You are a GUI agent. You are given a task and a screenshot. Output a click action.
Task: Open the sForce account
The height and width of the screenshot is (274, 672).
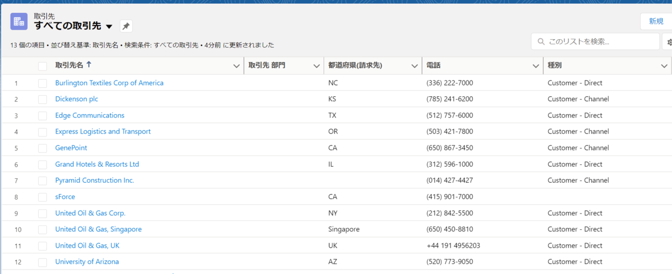pyautogui.click(x=65, y=196)
